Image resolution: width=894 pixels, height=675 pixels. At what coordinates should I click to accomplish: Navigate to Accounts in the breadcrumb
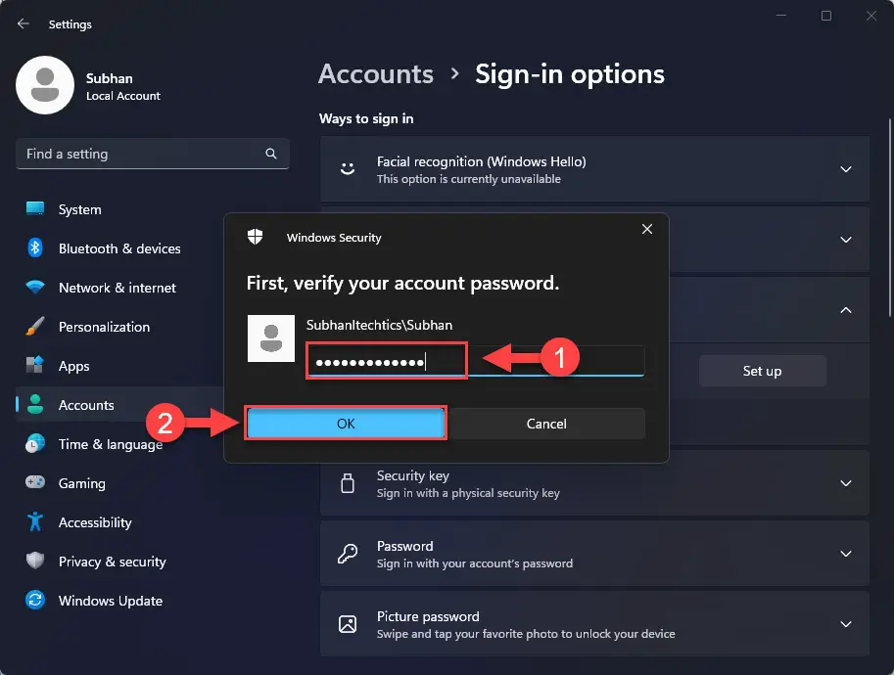pyautogui.click(x=376, y=74)
